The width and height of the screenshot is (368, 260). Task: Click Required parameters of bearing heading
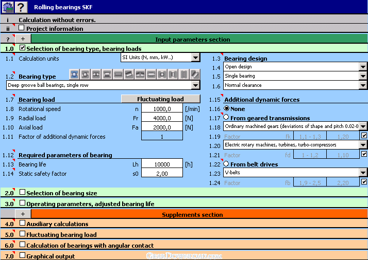point(65,155)
